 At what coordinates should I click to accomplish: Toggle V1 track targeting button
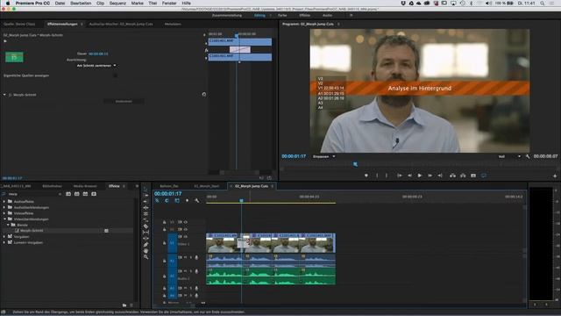172,243
